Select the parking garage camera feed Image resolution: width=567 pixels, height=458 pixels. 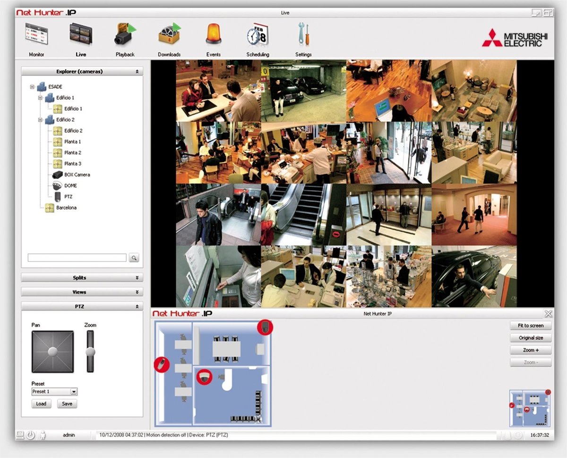(x=303, y=90)
